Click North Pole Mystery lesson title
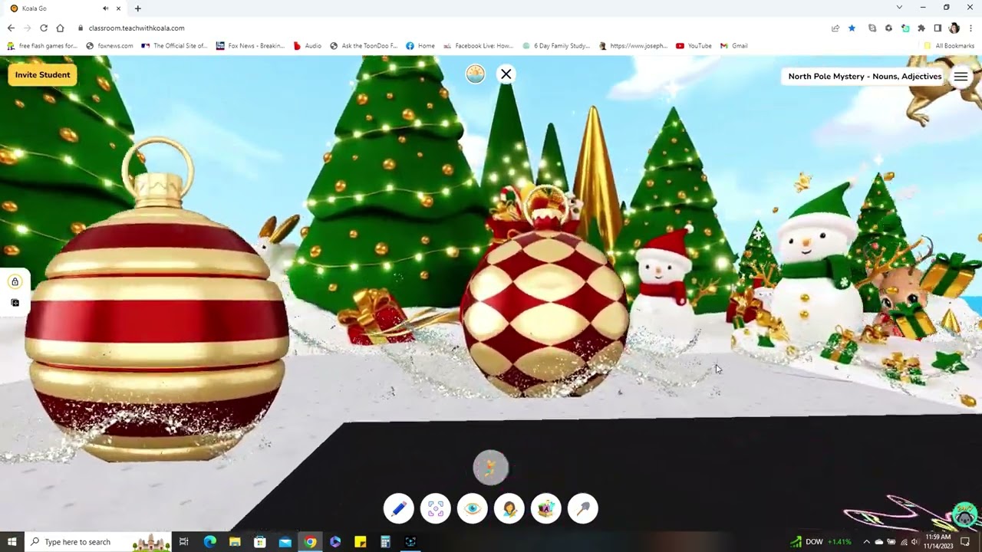This screenshot has height=552, width=982. pos(865,77)
